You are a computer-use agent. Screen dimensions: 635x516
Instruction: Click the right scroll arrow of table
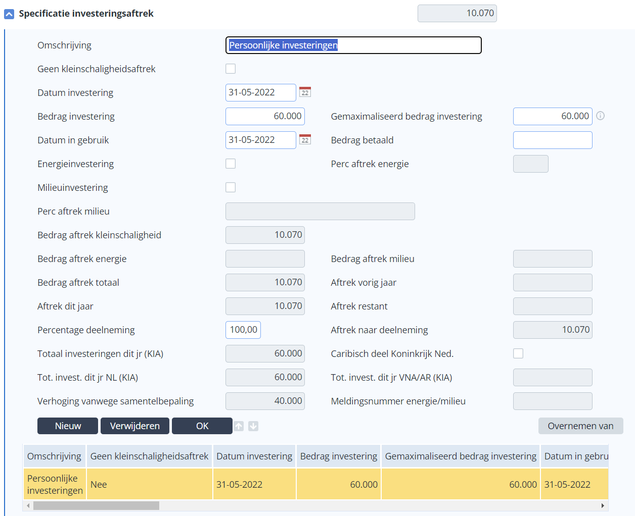coord(603,505)
